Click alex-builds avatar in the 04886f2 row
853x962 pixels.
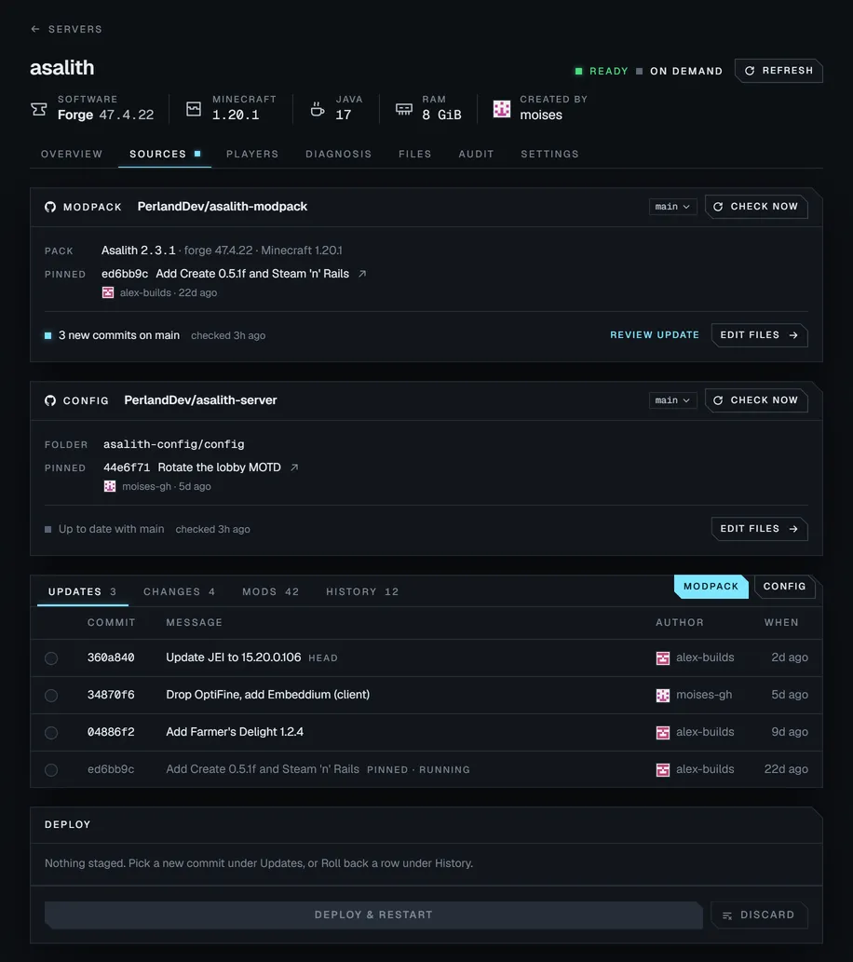[x=663, y=733]
